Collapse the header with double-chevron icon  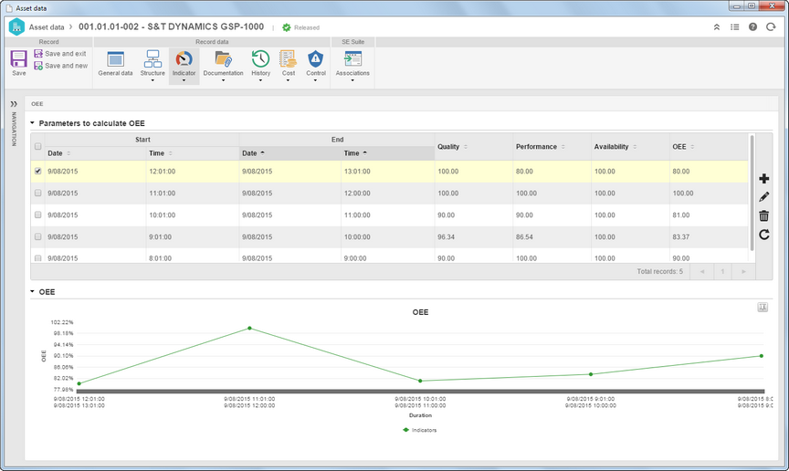[717, 27]
